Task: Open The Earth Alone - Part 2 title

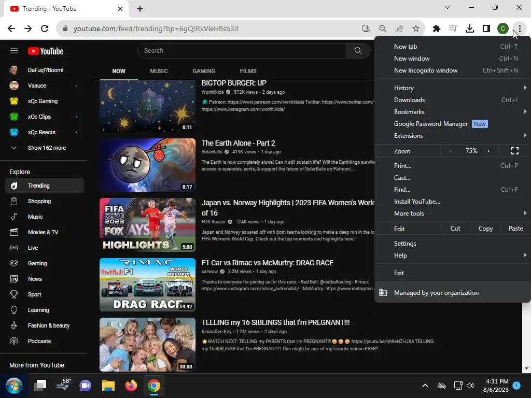Action: coord(239,143)
